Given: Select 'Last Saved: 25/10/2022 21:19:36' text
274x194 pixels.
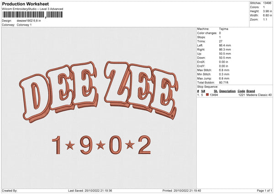Looking at the screenshot, I should click(90, 191).
